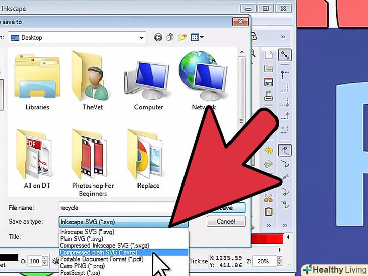368x276 pixels.
Task: Go back using the dialog's back arrow
Action: pos(158,37)
